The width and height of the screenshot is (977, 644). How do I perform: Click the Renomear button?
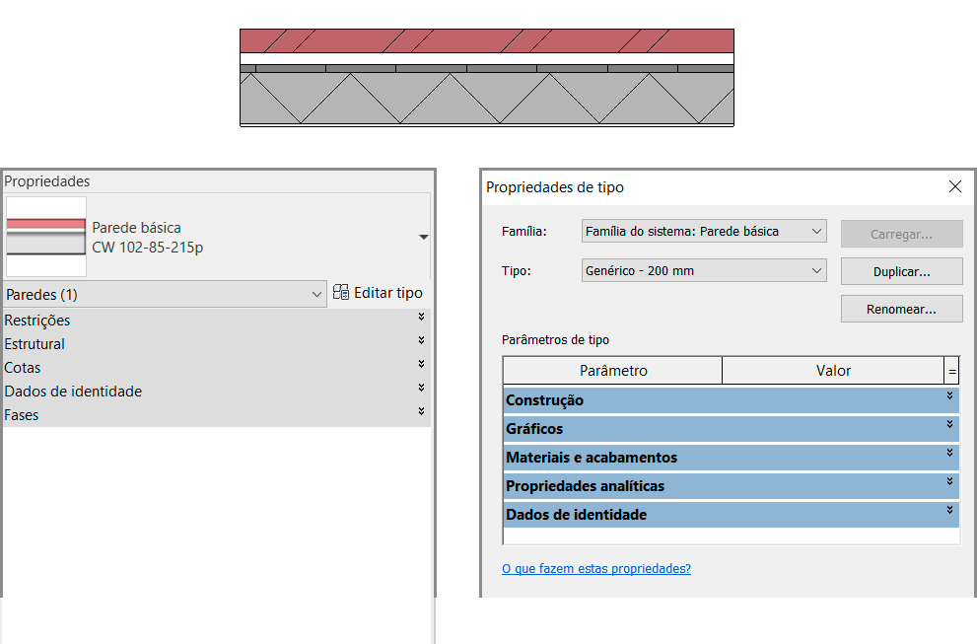click(x=900, y=308)
